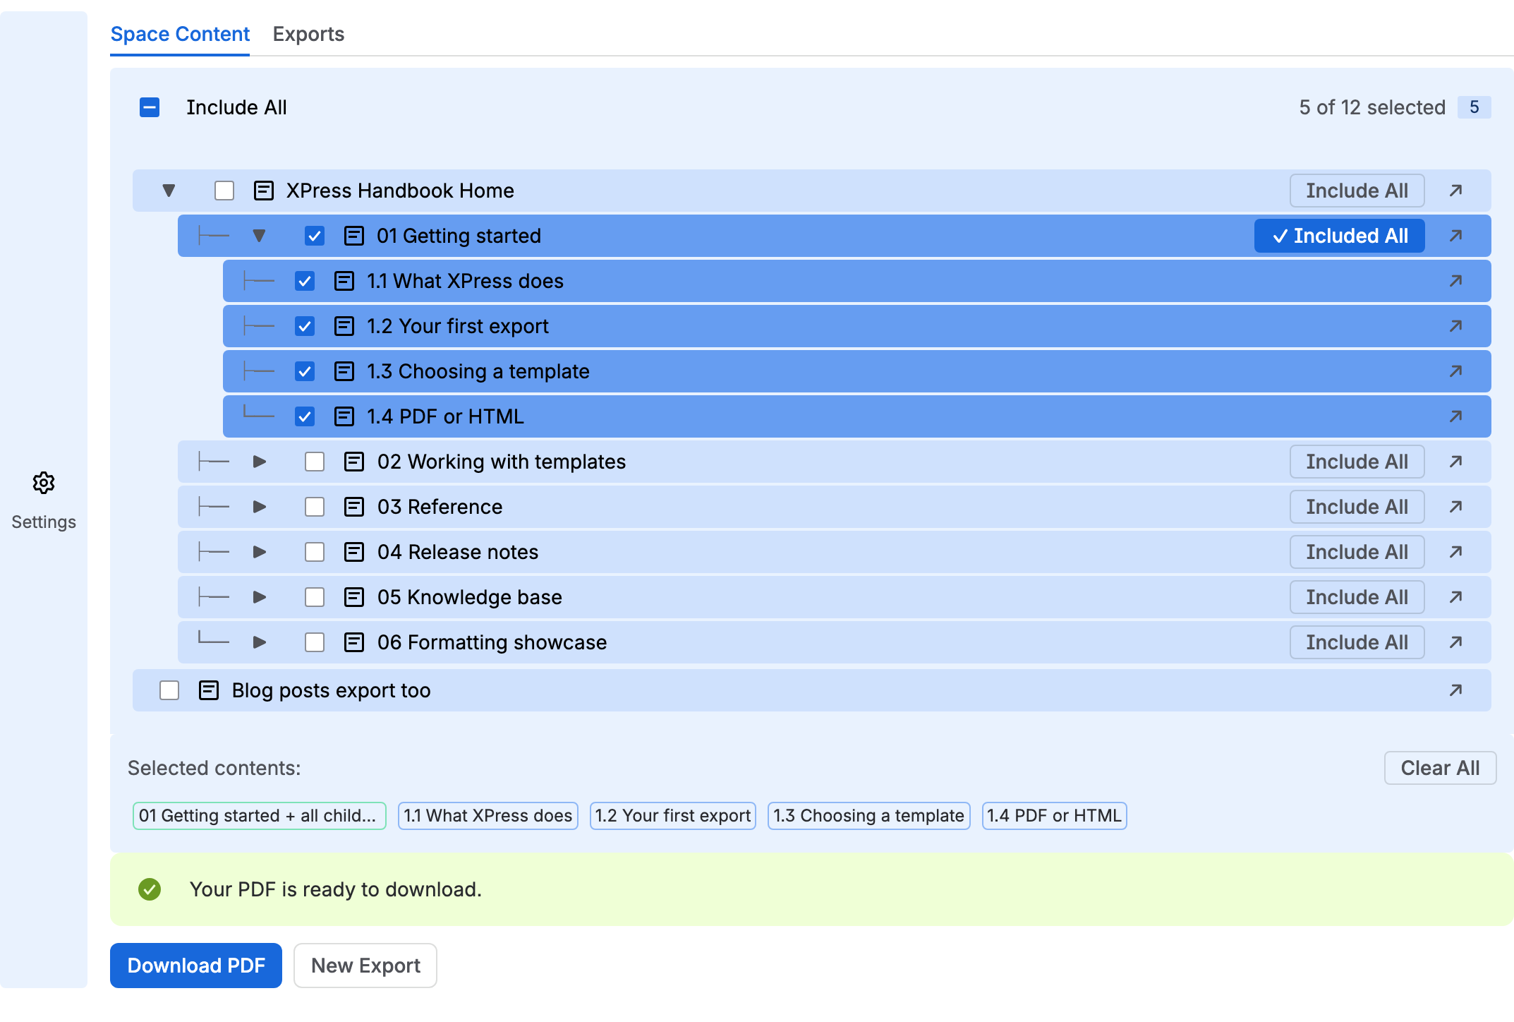
Task: Click Included All on 01 Getting started
Action: tap(1339, 236)
